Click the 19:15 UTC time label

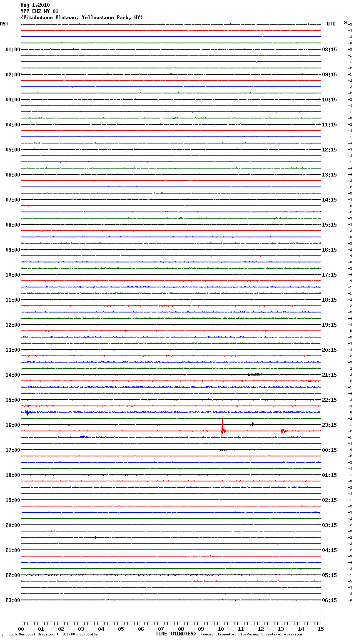[x=329, y=325]
